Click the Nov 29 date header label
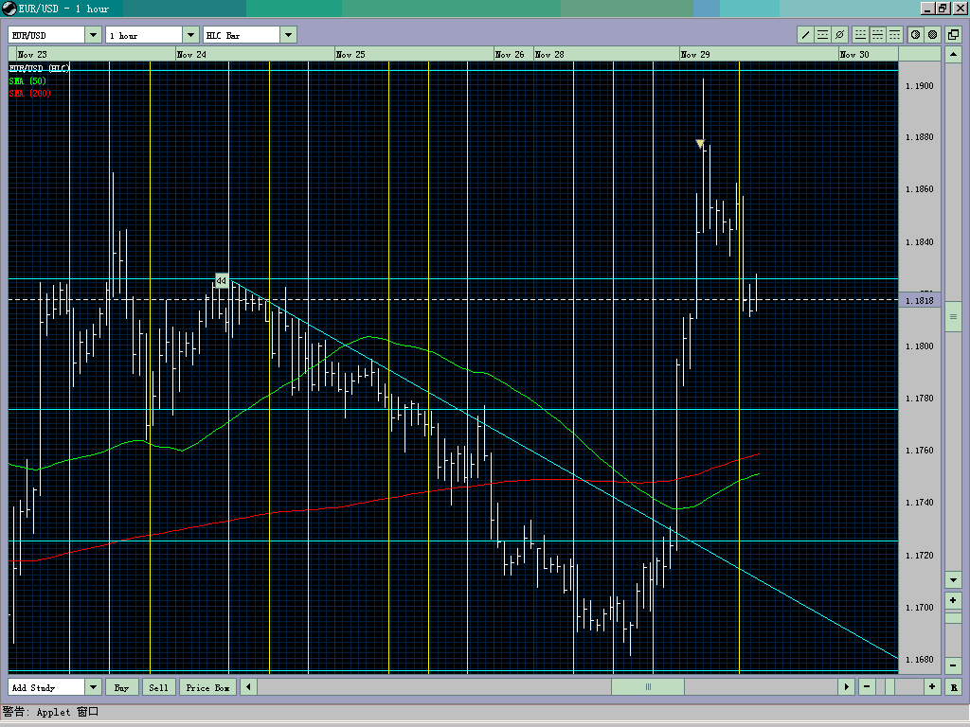The width and height of the screenshot is (970, 727). point(694,54)
